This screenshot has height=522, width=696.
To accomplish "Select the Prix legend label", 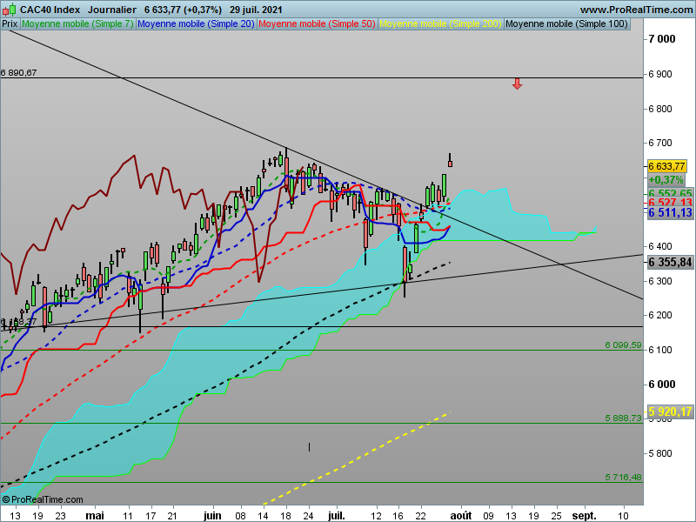I will (10, 24).
